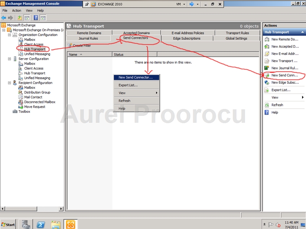Switch to the Global Settings tab

coord(236,39)
